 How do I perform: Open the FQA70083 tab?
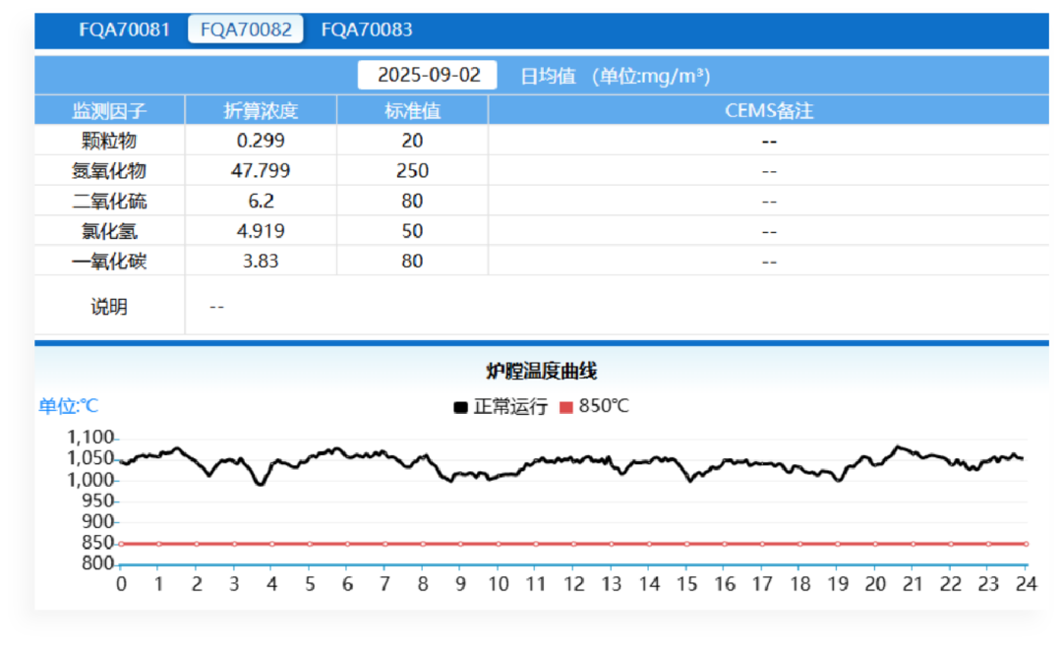click(367, 29)
